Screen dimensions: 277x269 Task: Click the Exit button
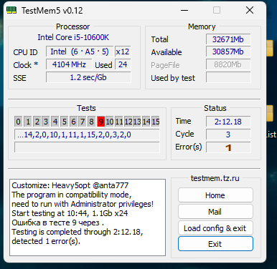(x=215, y=244)
